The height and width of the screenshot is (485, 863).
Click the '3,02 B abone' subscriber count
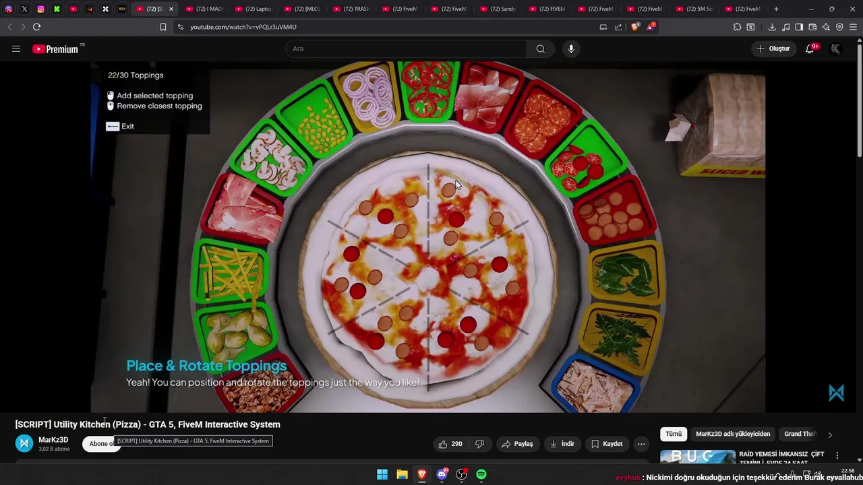click(54, 449)
